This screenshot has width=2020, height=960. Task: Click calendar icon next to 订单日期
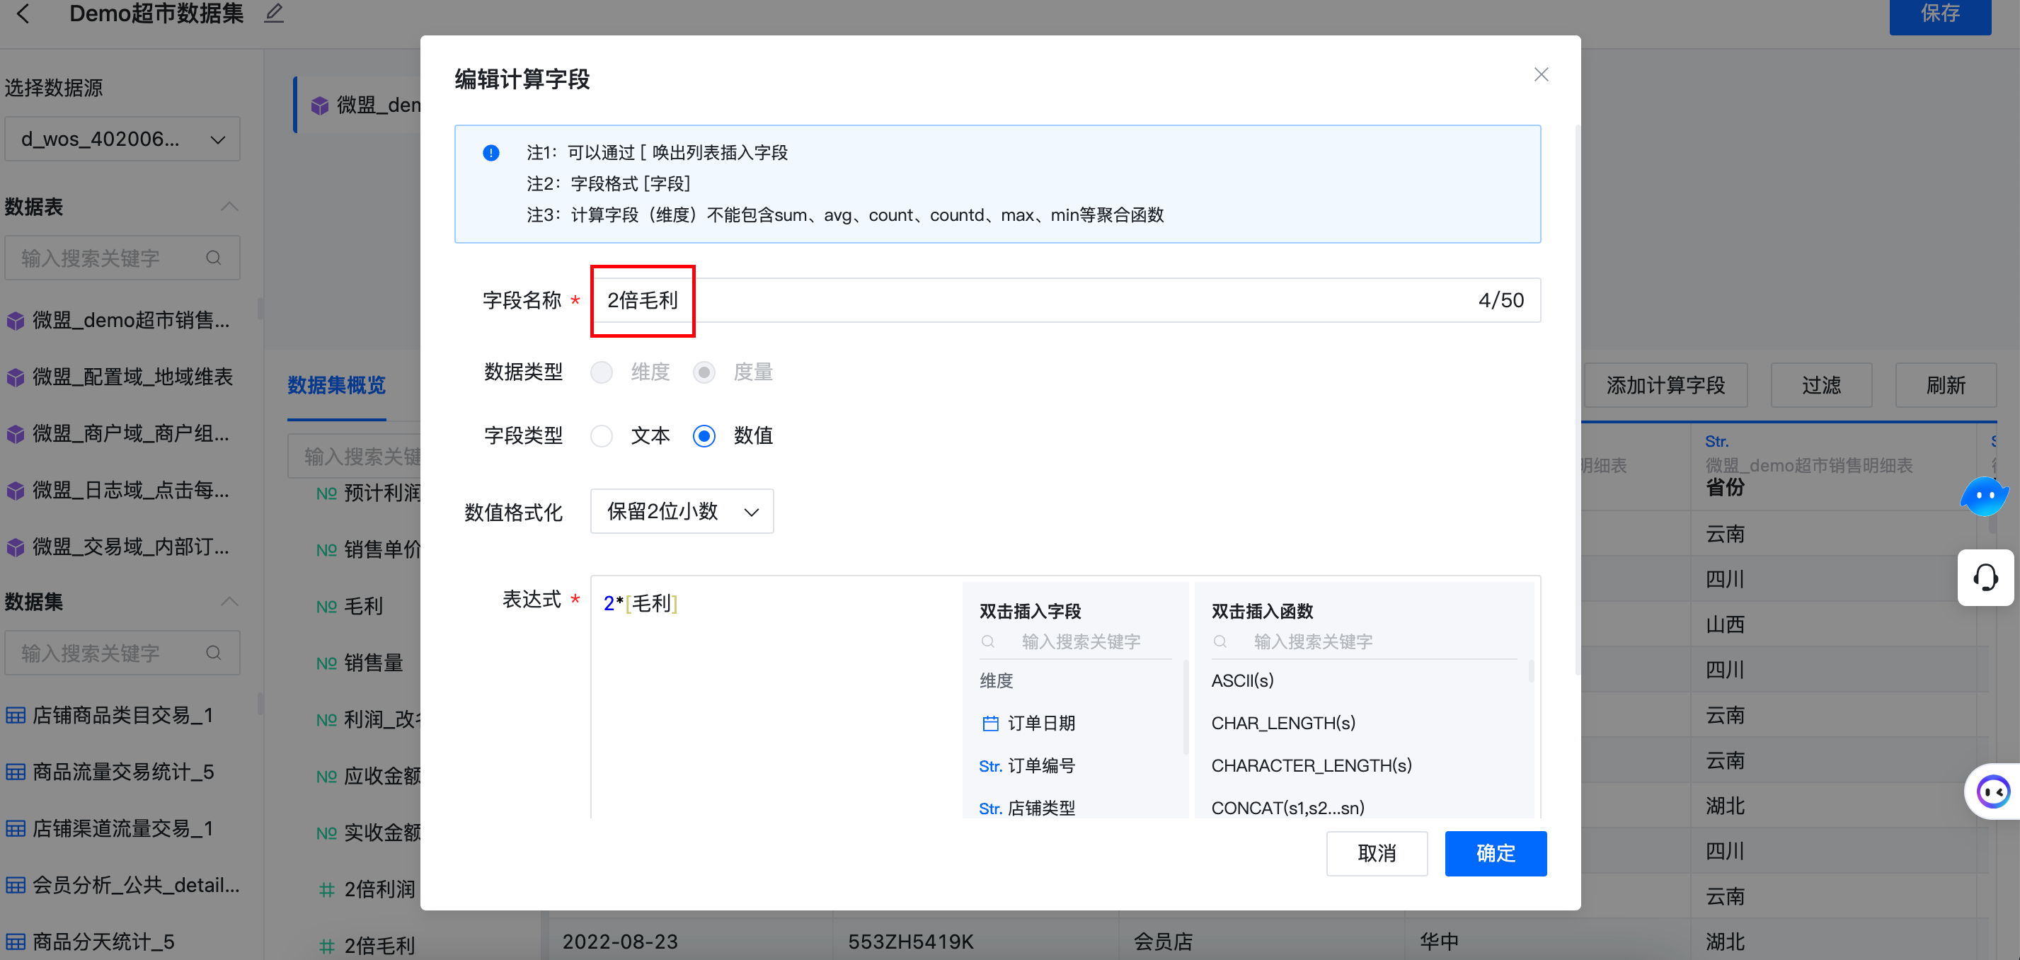(x=990, y=723)
